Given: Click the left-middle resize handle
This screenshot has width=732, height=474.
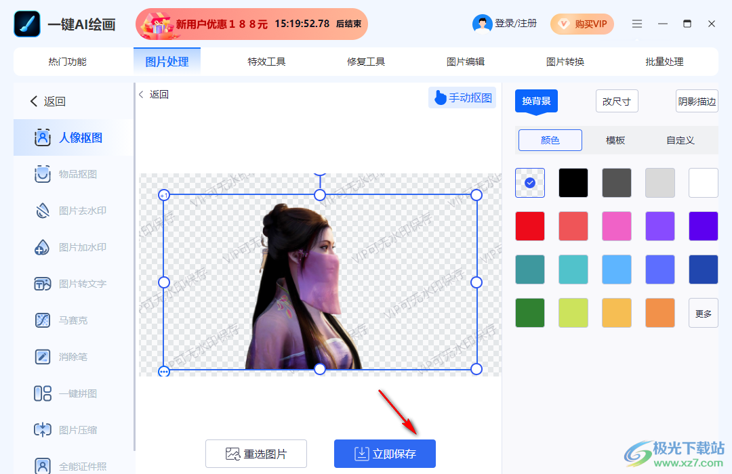Looking at the screenshot, I should (164, 282).
